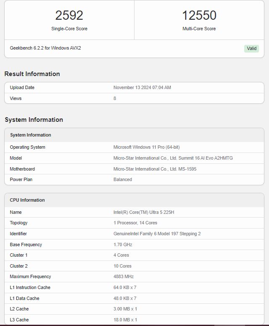Select the upload date November 13 2024 value

tap(142, 87)
